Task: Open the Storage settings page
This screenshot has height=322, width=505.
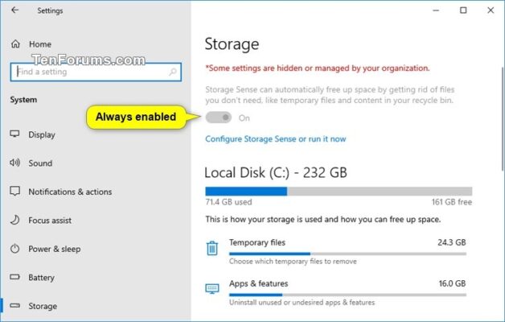Action: [43, 306]
